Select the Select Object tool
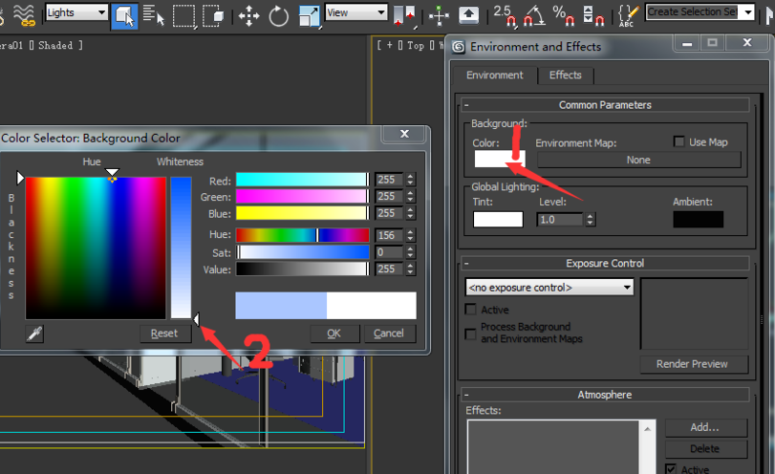The height and width of the screenshot is (474, 775). [x=124, y=15]
